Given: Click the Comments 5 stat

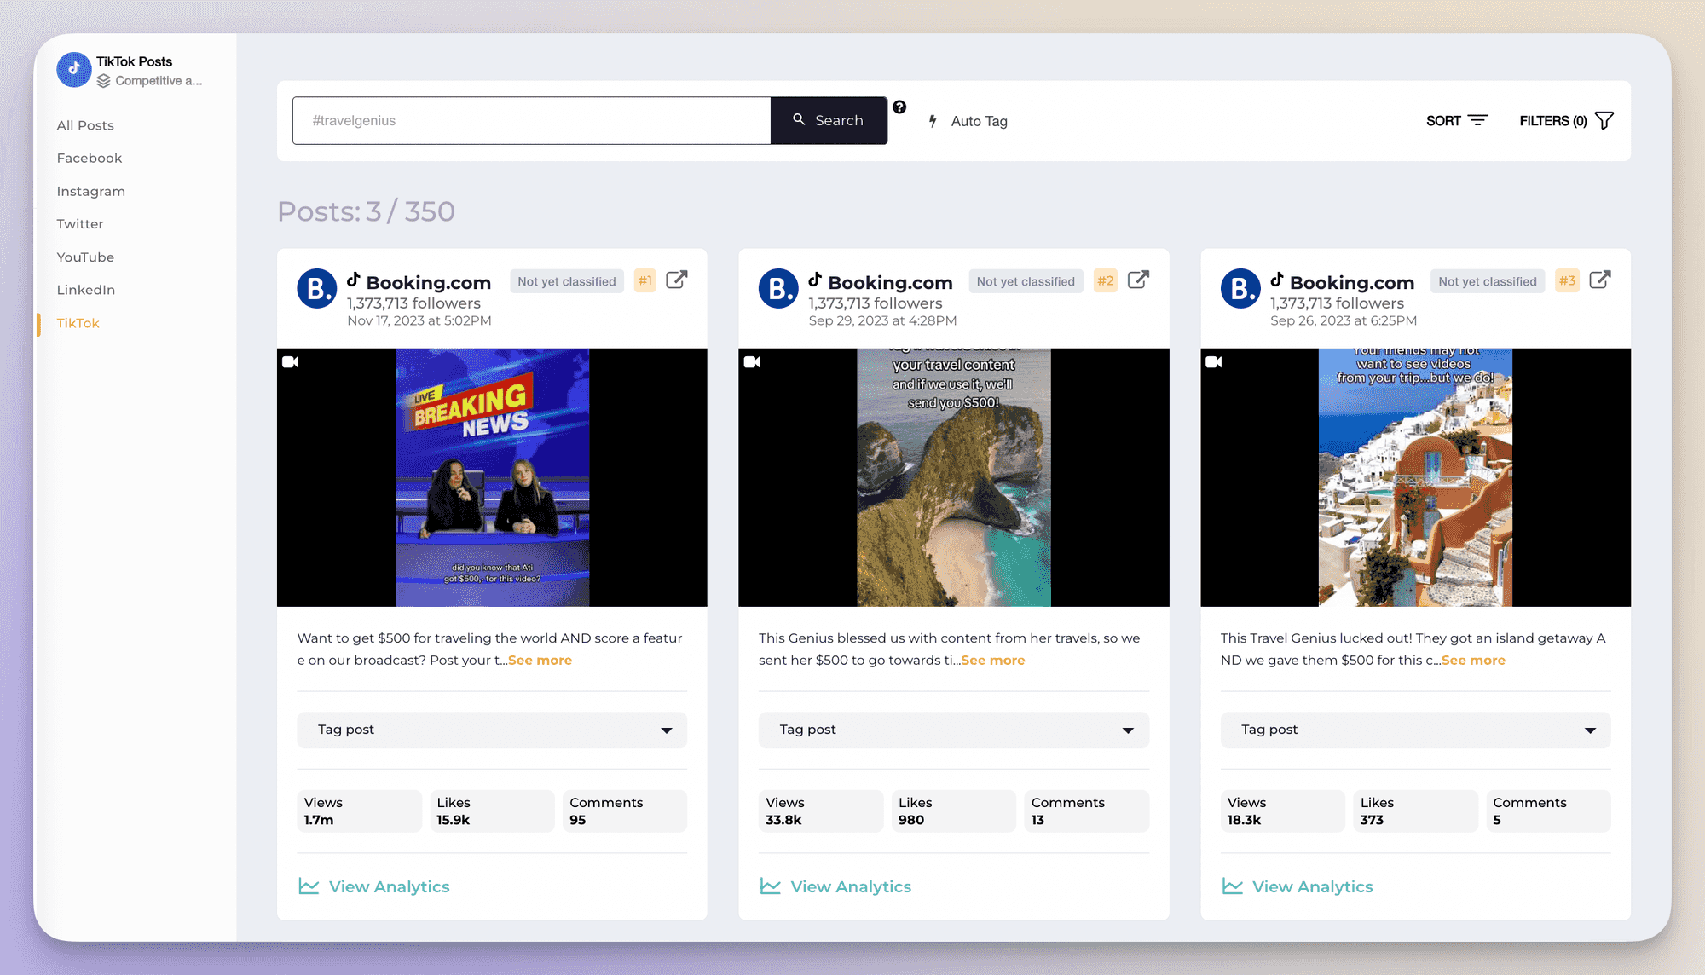Looking at the screenshot, I should pos(1549,811).
